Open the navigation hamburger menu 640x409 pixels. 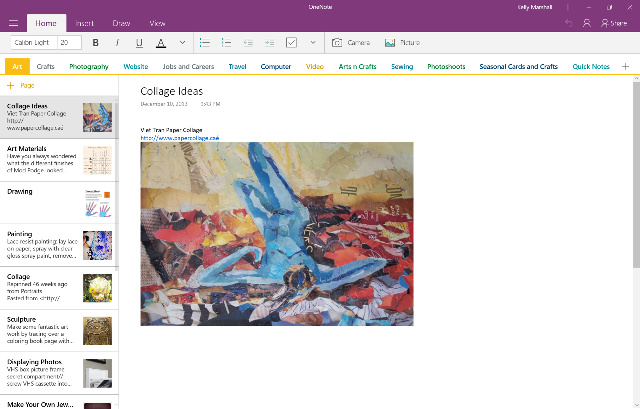point(13,23)
